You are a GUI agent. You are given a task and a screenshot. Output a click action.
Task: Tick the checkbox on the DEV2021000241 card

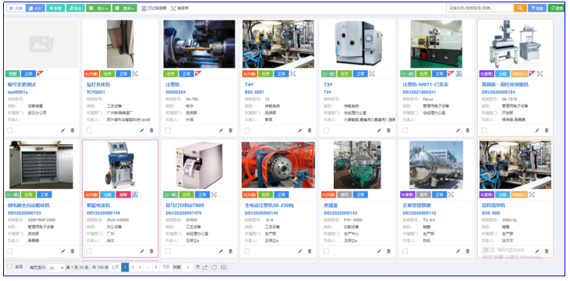[405, 130]
